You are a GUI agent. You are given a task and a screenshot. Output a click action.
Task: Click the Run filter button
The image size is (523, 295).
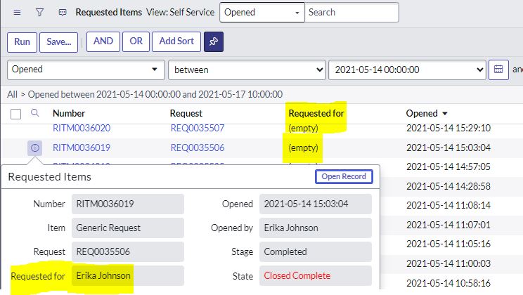[22, 42]
